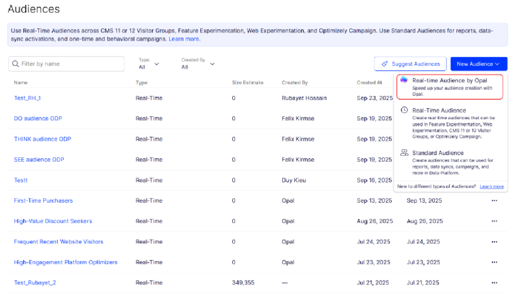Open more options for Frequent Recent Website Visitors
This screenshot has height=295, width=514.
pos(494,242)
